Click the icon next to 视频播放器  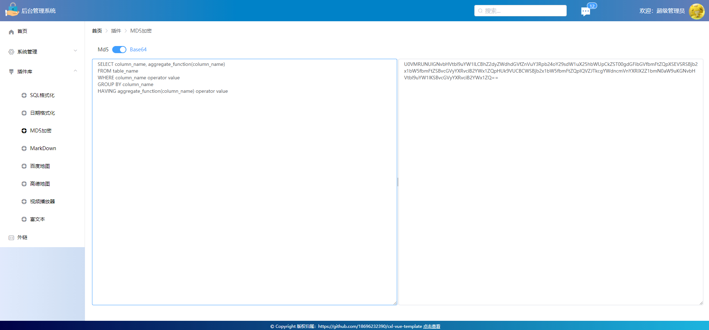(24, 201)
